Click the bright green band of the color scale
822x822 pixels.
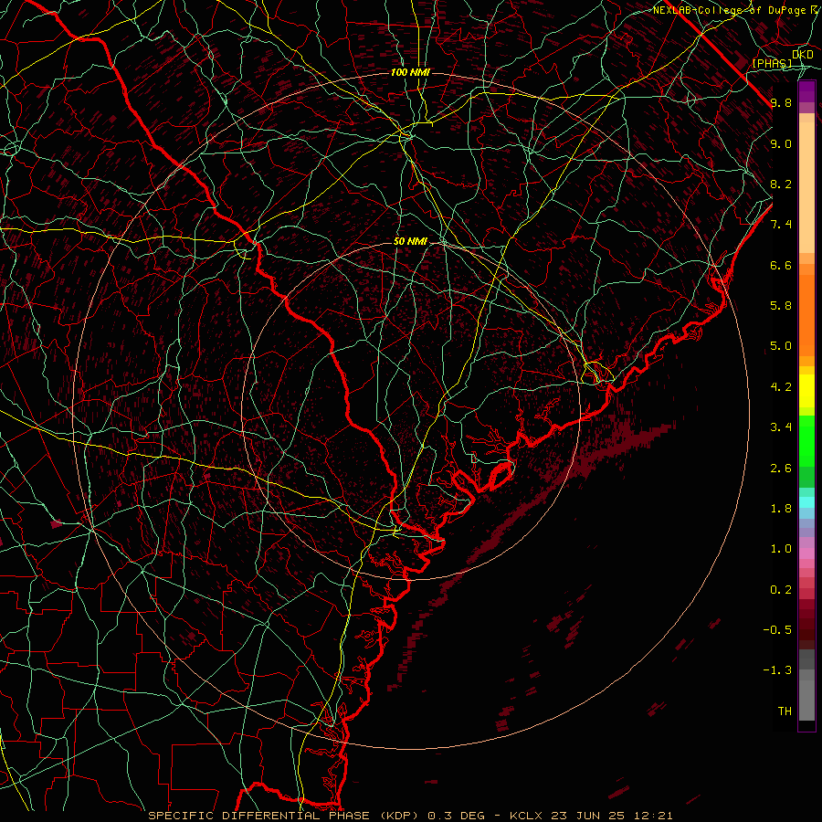pos(806,441)
